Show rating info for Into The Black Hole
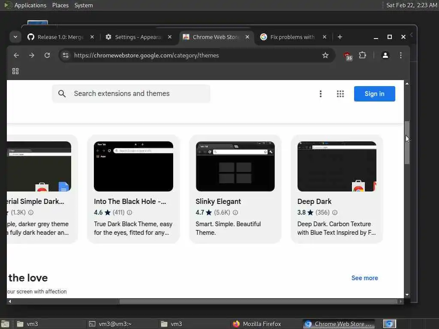Screen dimensions: 439x329 pyautogui.click(x=129, y=212)
